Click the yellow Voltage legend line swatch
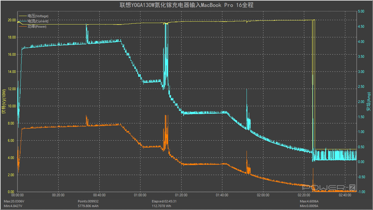 pyautogui.click(x=23, y=16)
